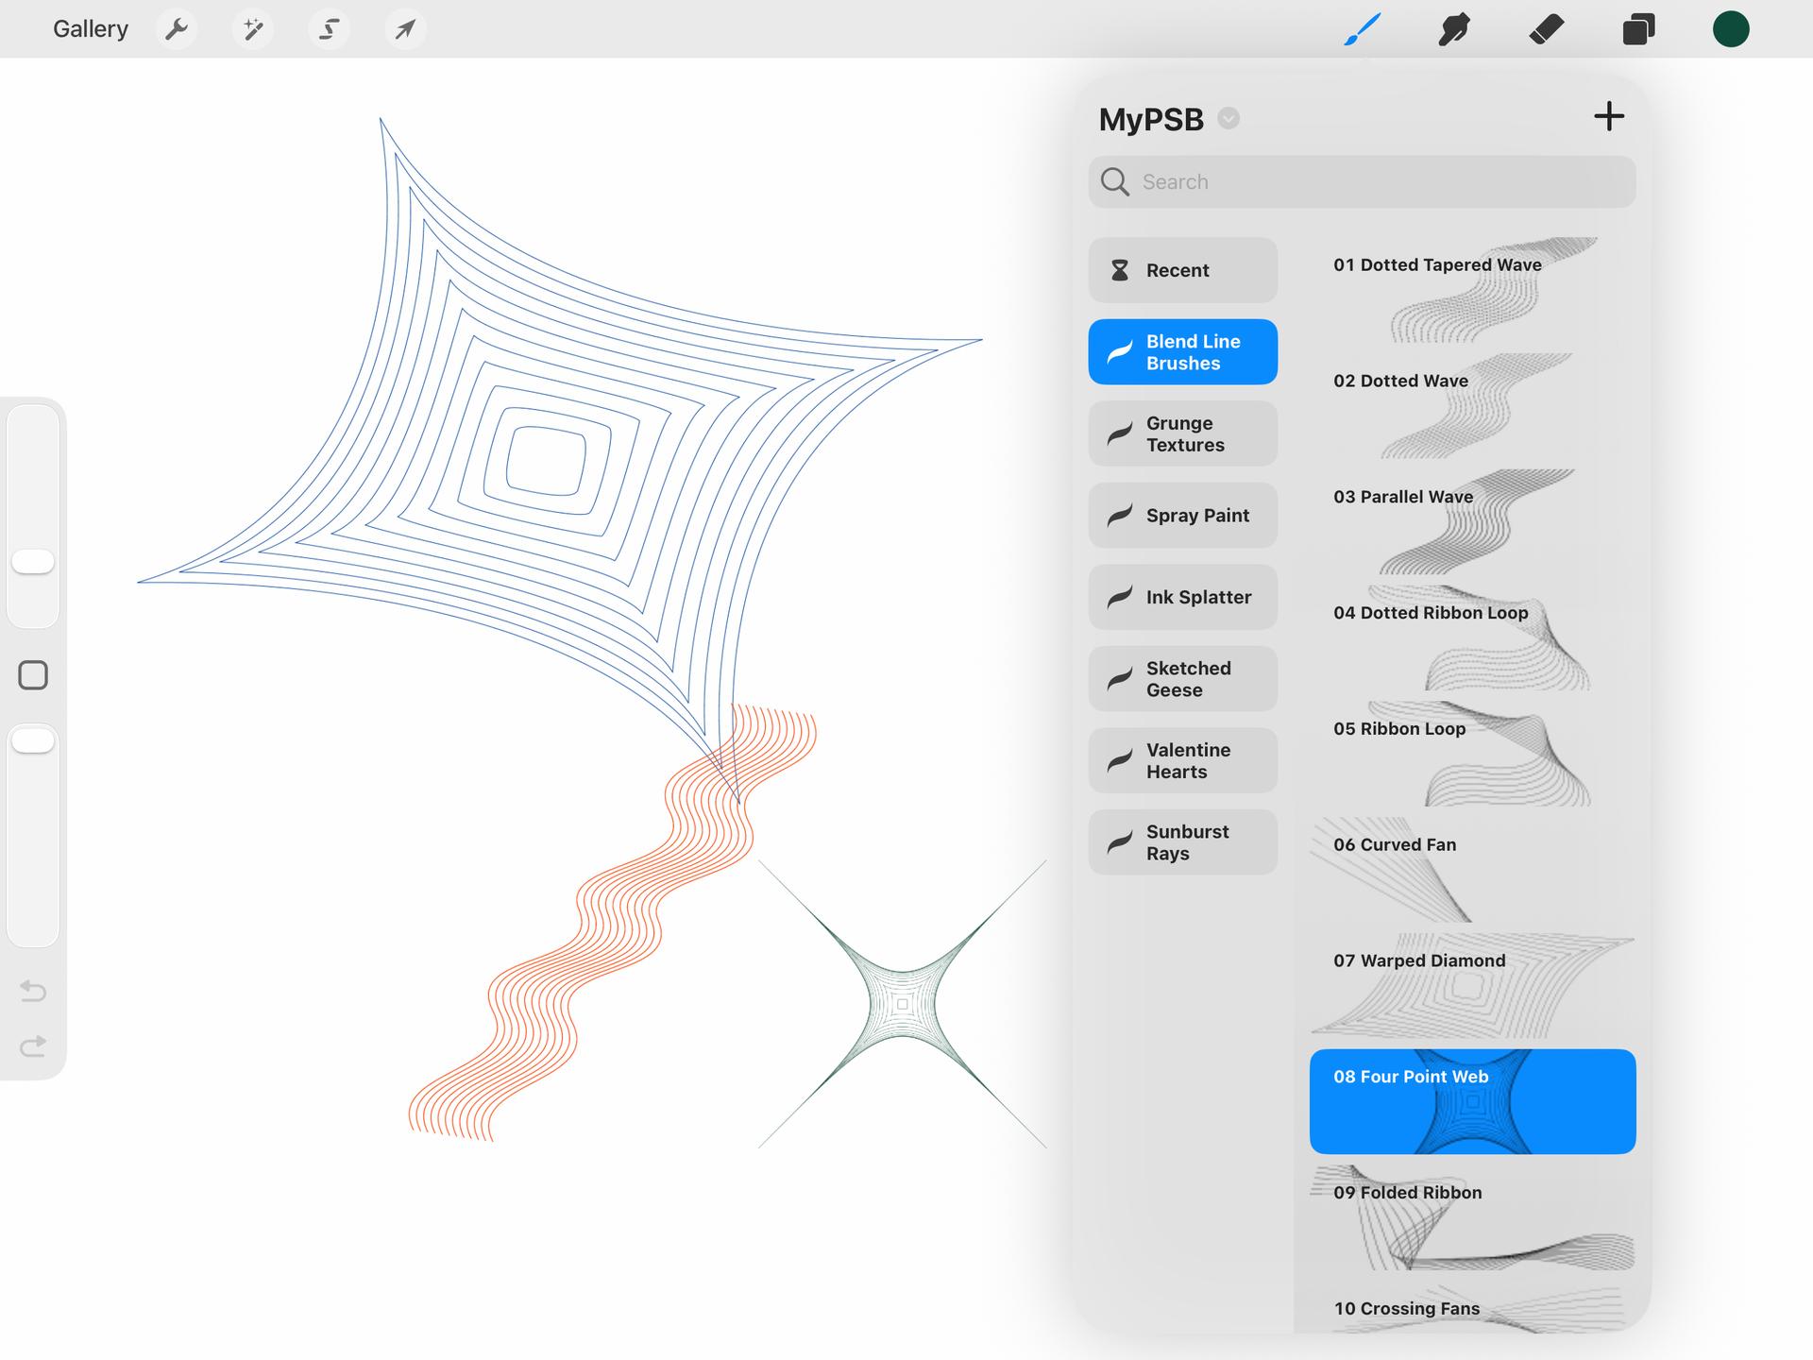Activate the Transform arrow tool

click(x=405, y=29)
